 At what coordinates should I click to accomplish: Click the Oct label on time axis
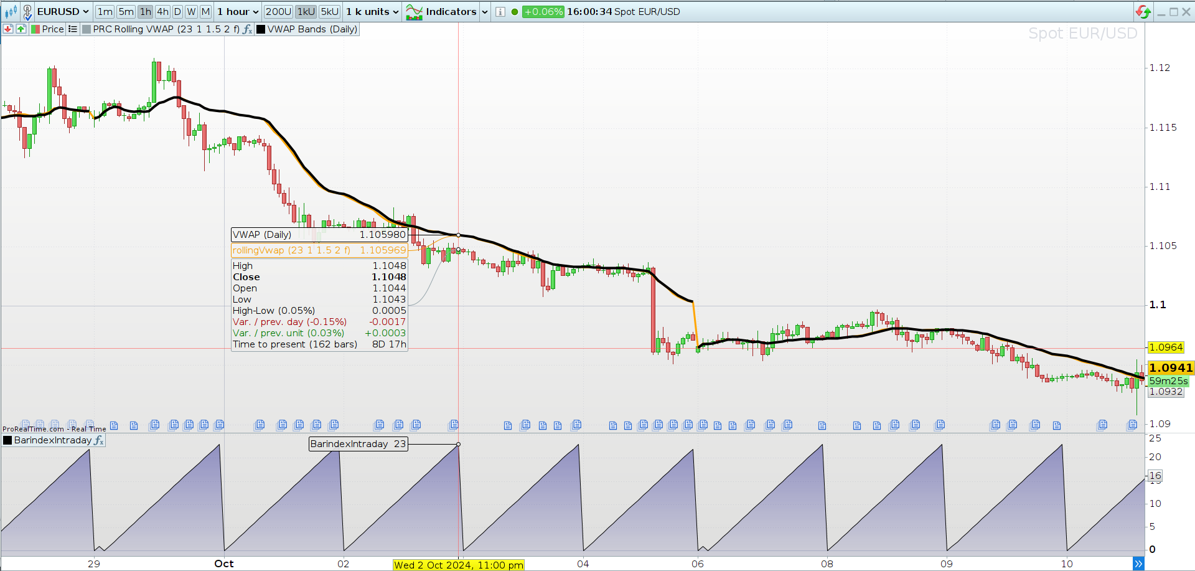tap(224, 564)
